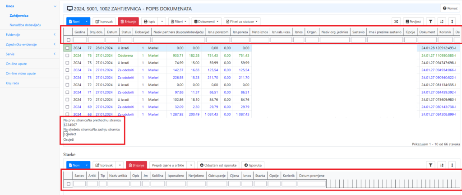Screen dimensions: 462x195
Task: Click the filter field under Datum column
Action: pyautogui.click(x=112, y=40)
